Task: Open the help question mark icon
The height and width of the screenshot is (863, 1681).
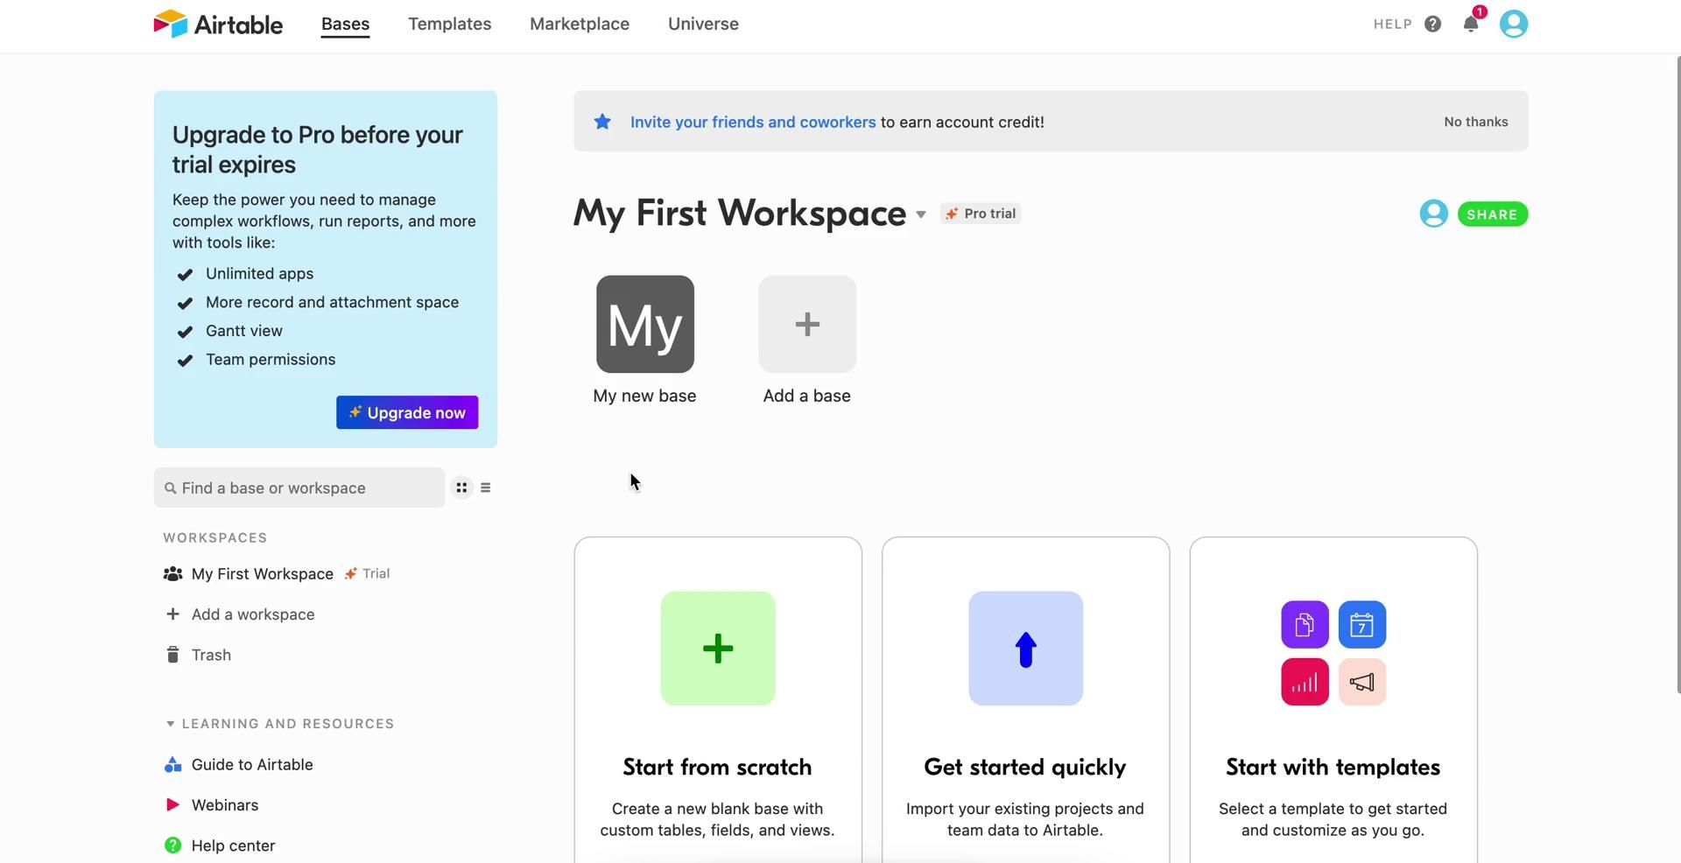Action: point(1432,25)
